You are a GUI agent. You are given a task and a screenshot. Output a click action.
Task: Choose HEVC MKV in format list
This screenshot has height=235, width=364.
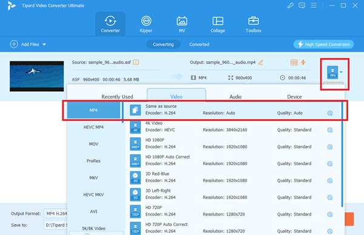(93, 194)
